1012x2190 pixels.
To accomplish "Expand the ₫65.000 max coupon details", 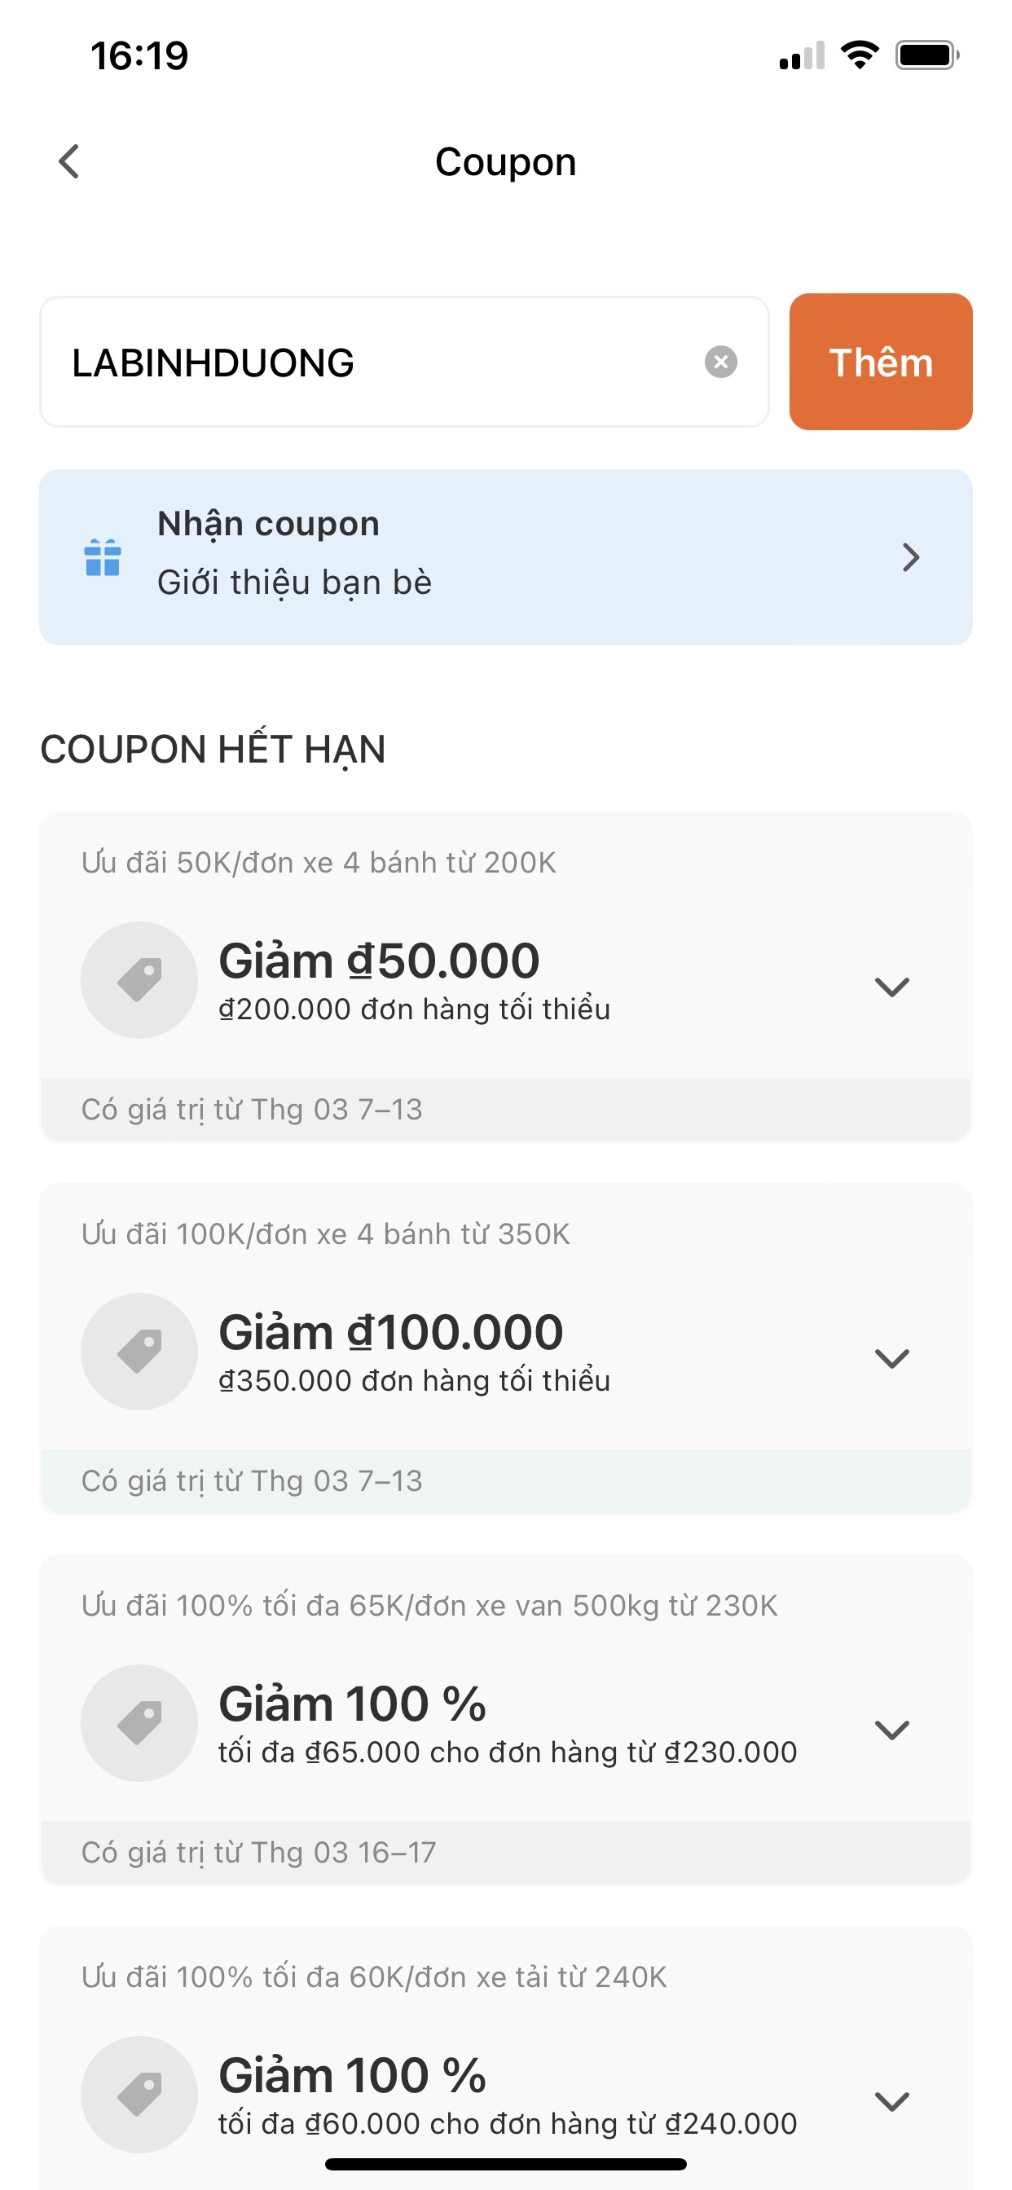I will coord(892,1730).
